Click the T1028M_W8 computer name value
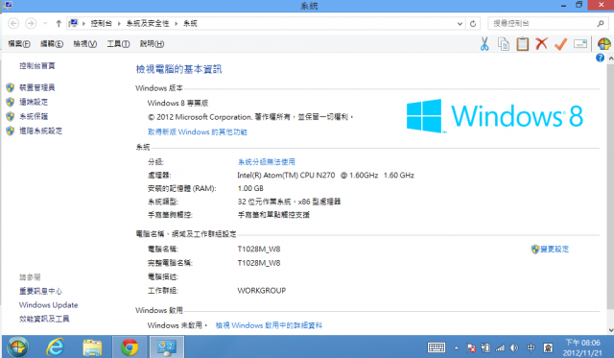The width and height of the screenshot is (614, 358). coord(259,250)
